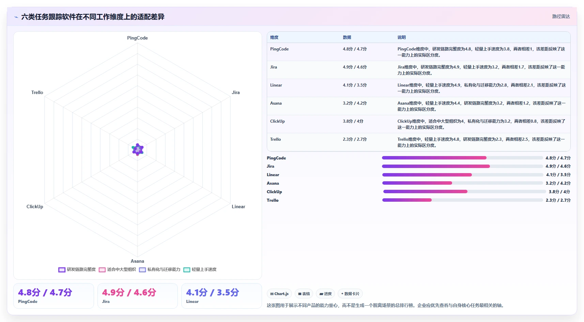Select the 进度 tag chip
The width and height of the screenshot is (584, 322).
pos(325,294)
